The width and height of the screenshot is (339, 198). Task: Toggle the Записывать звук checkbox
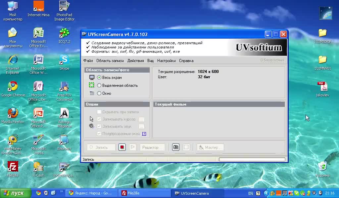pos(99,126)
